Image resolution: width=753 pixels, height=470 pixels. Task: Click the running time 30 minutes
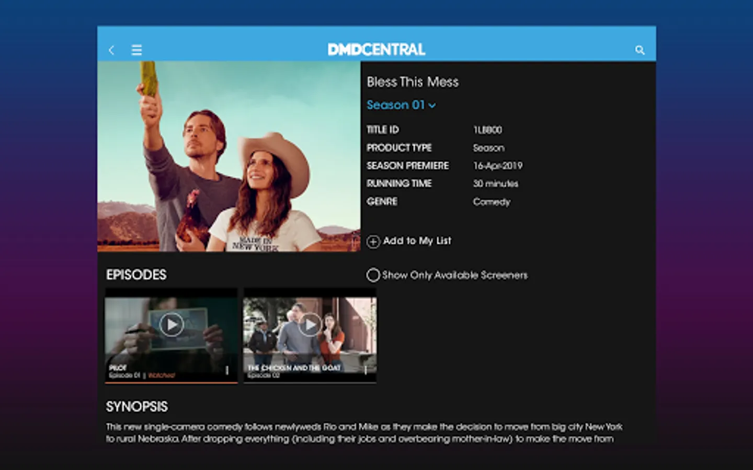(x=496, y=184)
